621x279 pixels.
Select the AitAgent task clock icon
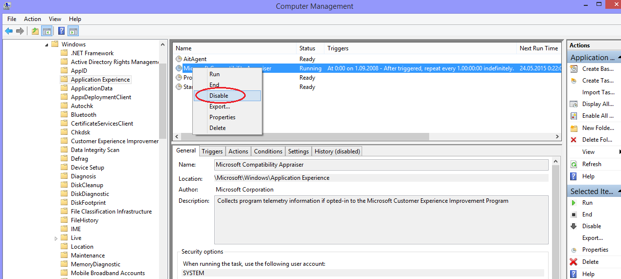click(x=179, y=59)
